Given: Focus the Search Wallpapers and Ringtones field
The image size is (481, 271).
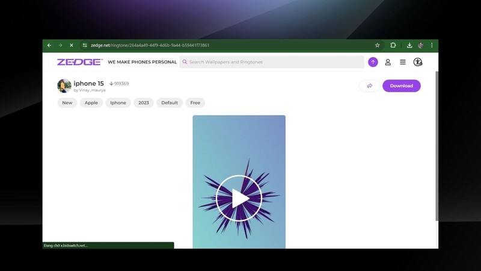Looking at the screenshot, I should 272,62.
